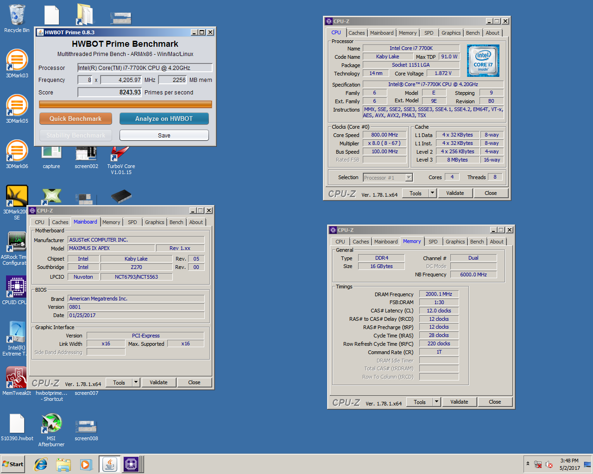The width and height of the screenshot is (593, 474).
Task: Open the Memory tab in the Mainboard CPU-Z window
Action: click(111, 222)
